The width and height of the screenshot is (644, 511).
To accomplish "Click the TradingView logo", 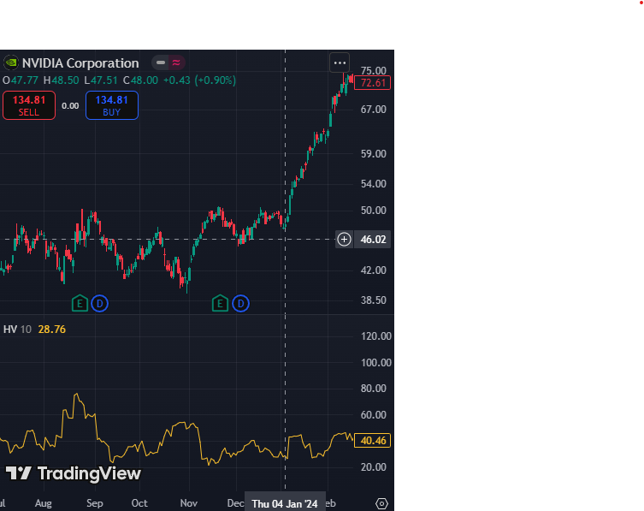I will (x=74, y=473).
